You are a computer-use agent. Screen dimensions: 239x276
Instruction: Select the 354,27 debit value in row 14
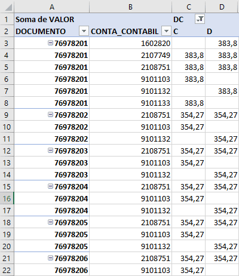222,174
